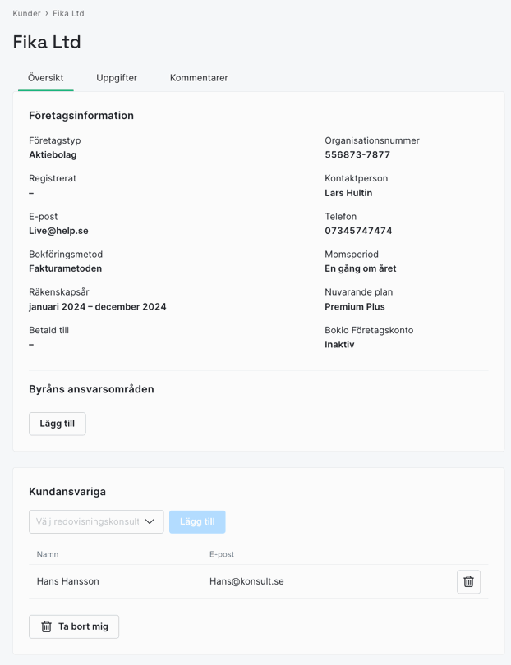Click the E-post column header in the table
511x665 pixels.
point(222,554)
